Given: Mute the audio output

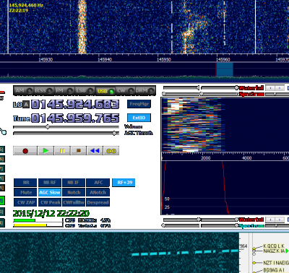Looking at the screenshot, I should point(25,192).
